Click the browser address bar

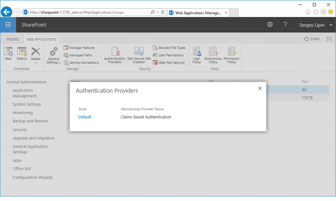(x=87, y=12)
